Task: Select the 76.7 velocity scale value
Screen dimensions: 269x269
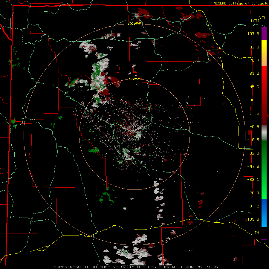Action: coord(254,60)
